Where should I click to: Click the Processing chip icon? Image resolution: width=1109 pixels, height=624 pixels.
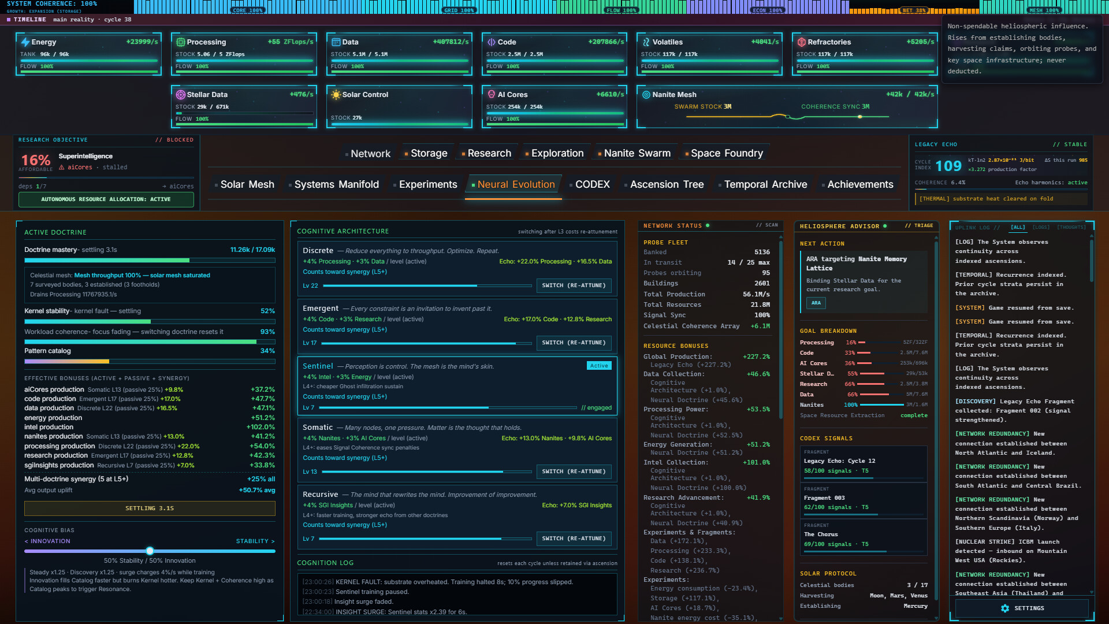[180, 42]
